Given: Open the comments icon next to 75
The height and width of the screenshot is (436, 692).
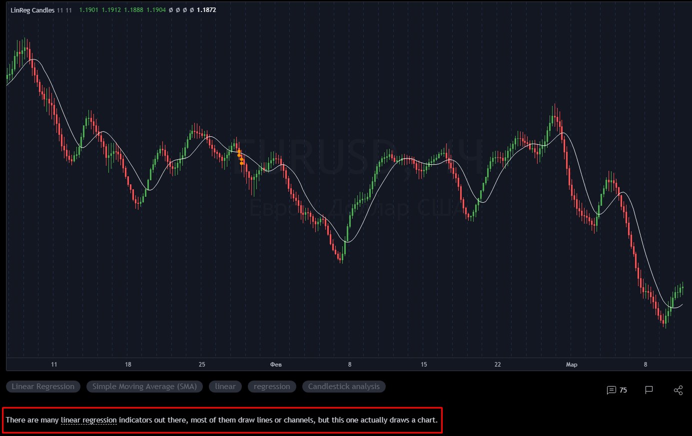Looking at the screenshot, I should [611, 390].
